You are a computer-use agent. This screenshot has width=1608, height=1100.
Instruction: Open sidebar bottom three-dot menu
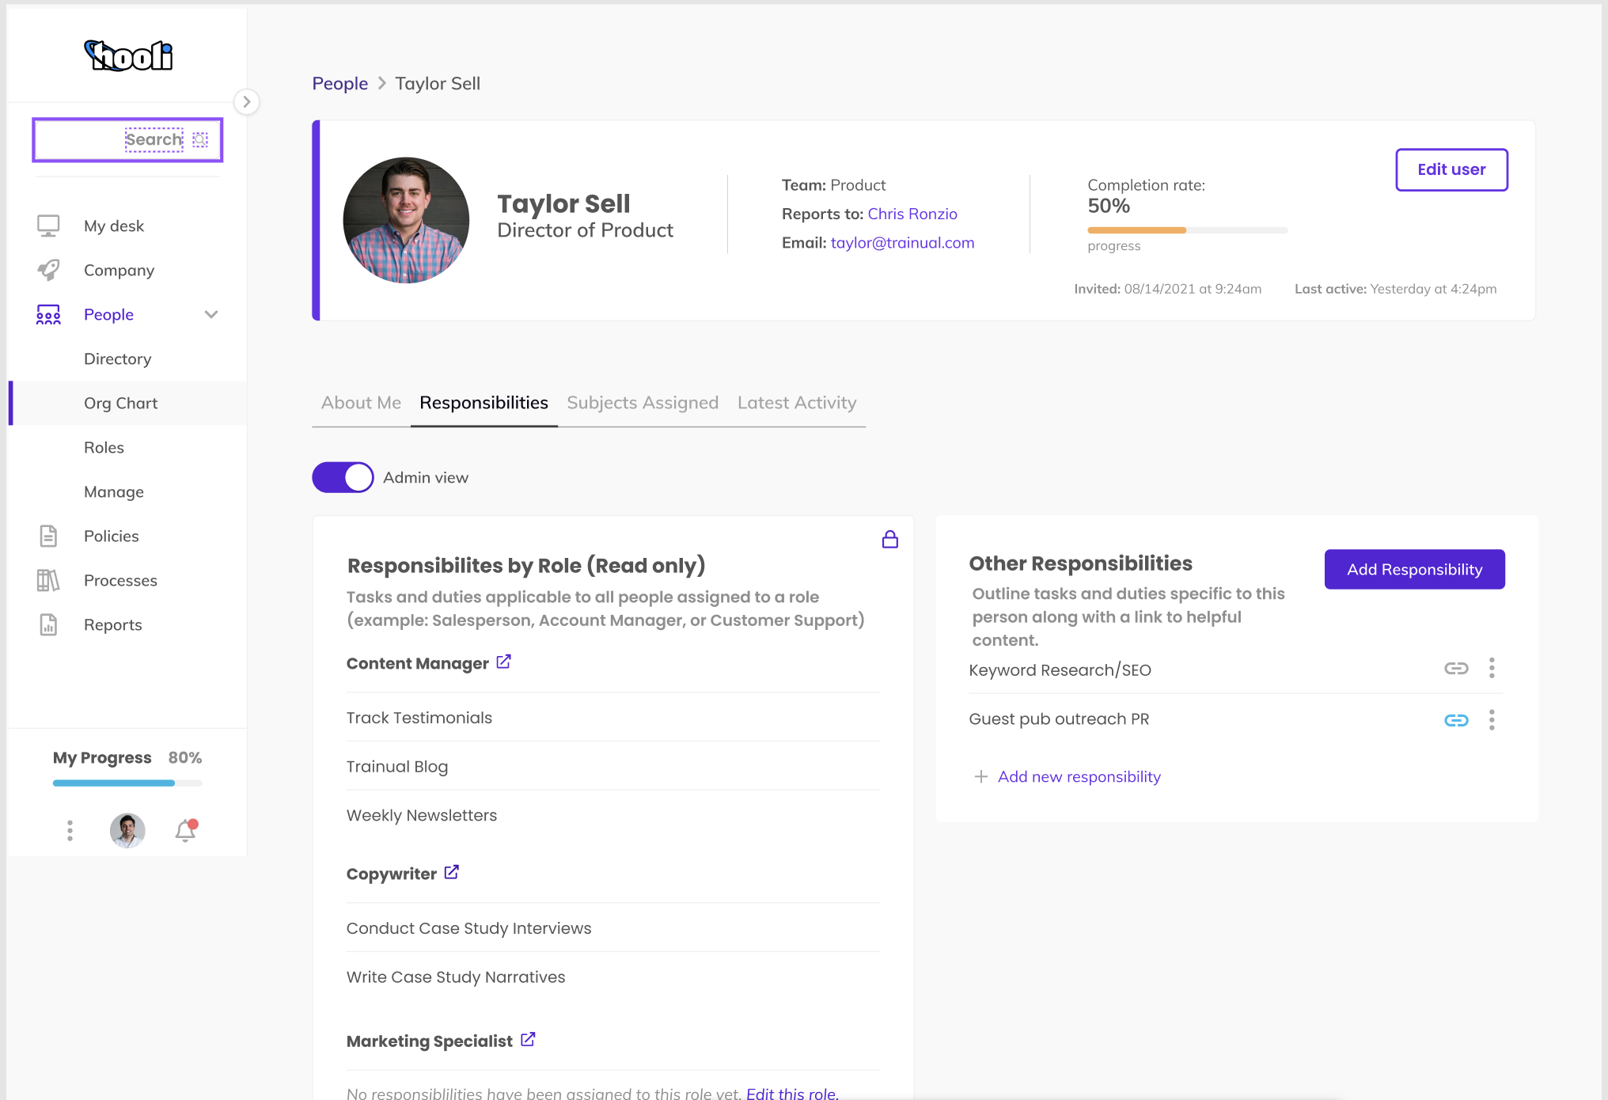click(x=70, y=830)
